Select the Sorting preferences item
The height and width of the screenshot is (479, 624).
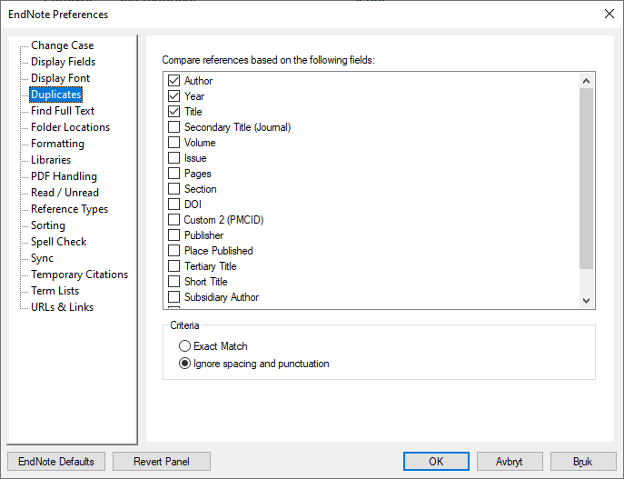48,225
